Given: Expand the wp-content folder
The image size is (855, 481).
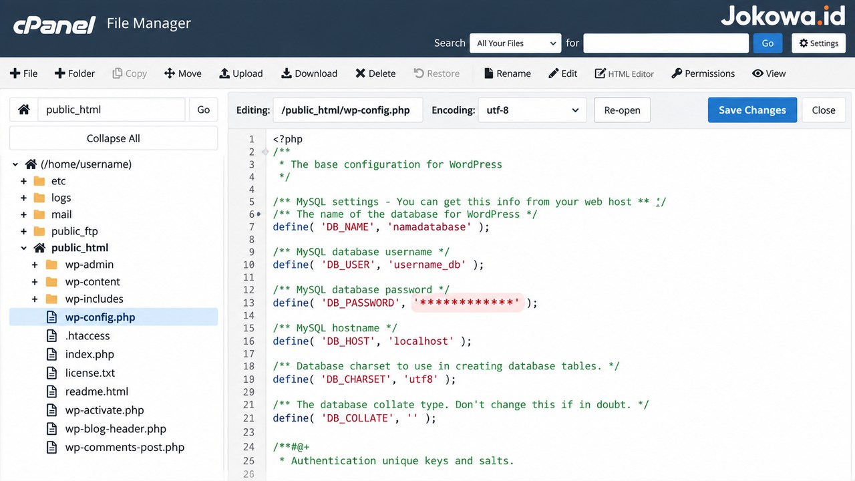Looking at the screenshot, I should coord(35,282).
